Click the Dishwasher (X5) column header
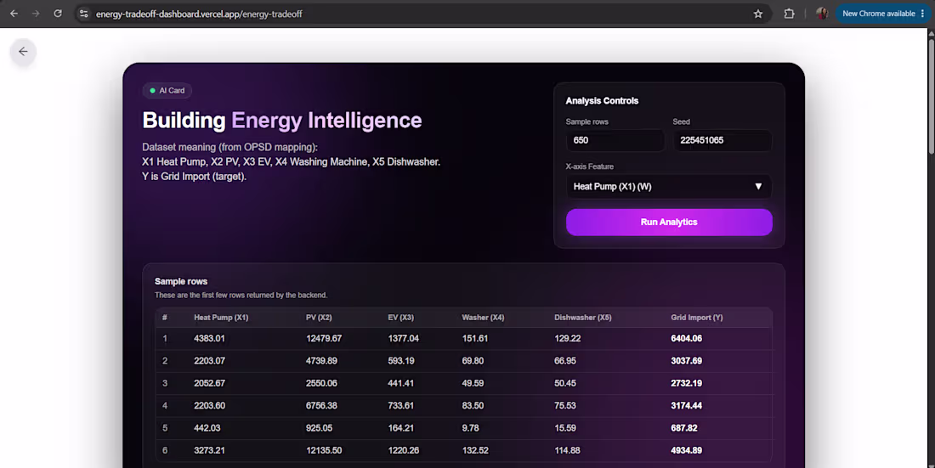 click(582, 318)
